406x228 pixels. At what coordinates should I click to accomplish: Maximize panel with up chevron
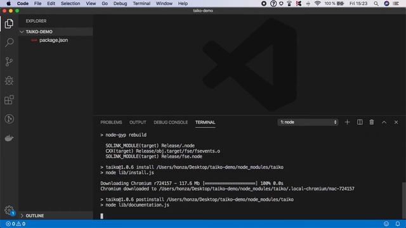click(384, 122)
